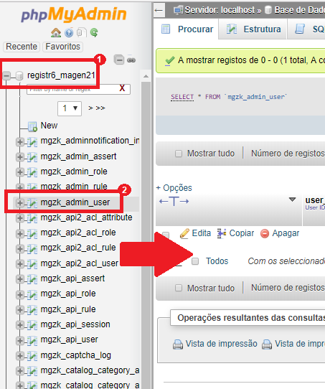The height and width of the screenshot is (389, 325).
Task: Click the red Apagar delete icon
Action: pyautogui.click(x=265, y=233)
